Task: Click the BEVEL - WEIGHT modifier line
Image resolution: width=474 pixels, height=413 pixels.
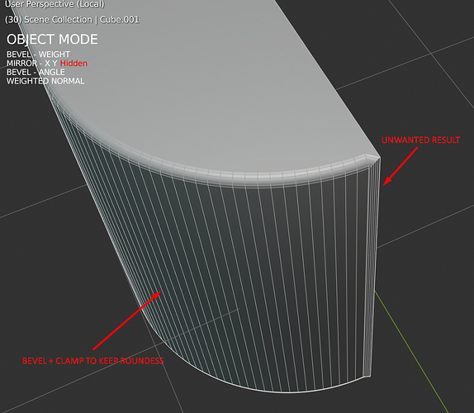Action: click(x=38, y=55)
